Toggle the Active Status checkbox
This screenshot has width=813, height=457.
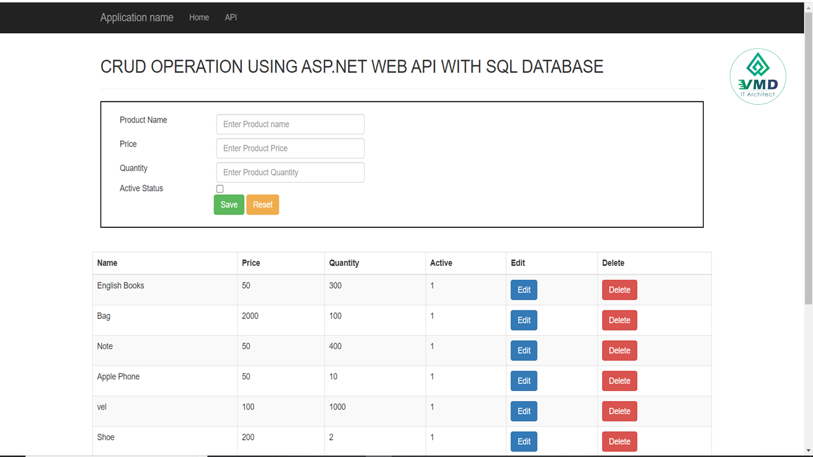220,189
